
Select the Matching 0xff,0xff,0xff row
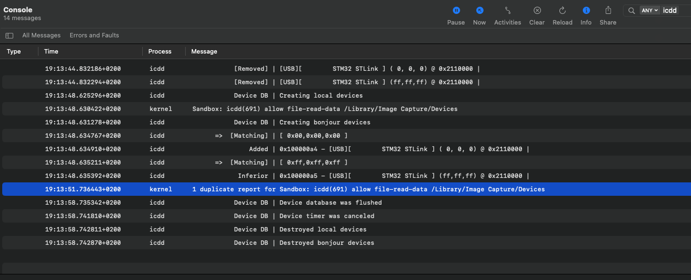[346, 162]
